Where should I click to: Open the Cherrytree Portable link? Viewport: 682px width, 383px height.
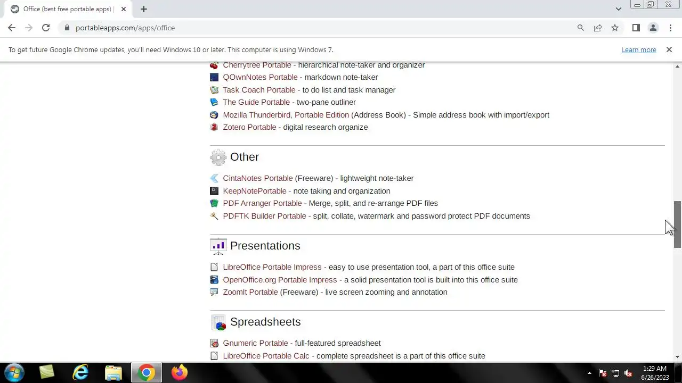(257, 65)
